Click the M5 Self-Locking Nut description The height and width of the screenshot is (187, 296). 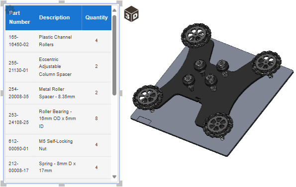point(56,145)
